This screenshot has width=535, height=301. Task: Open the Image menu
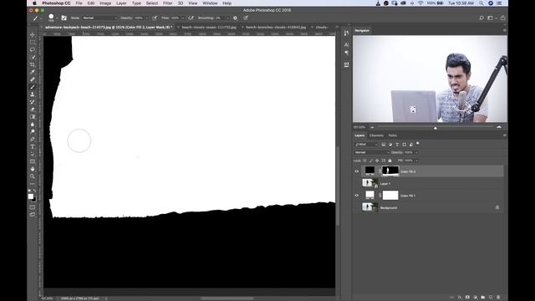click(x=105, y=3)
